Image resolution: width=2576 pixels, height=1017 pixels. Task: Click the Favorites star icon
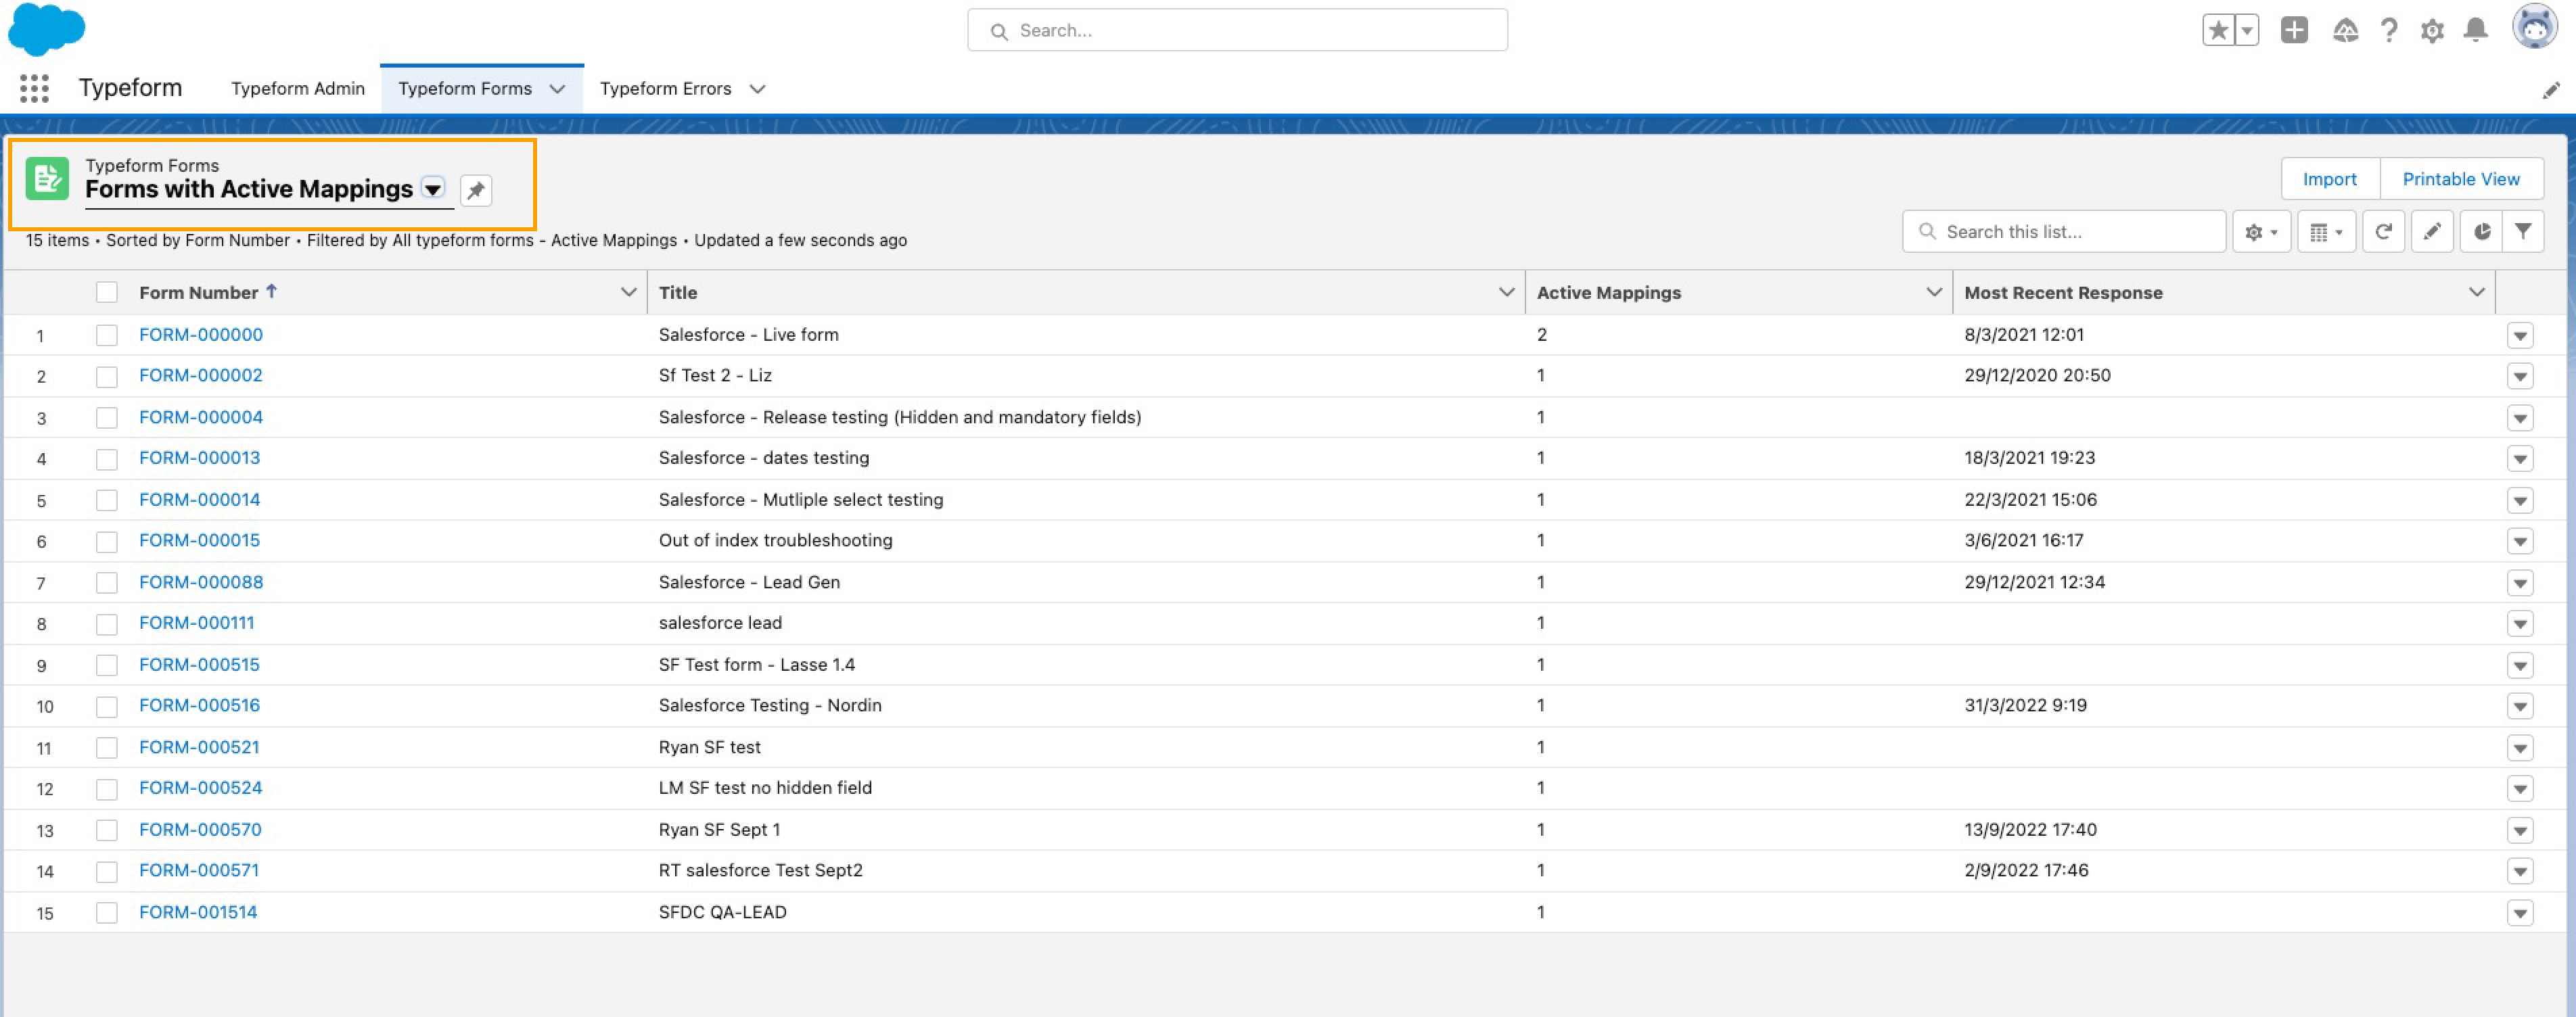click(x=2217, y=30)
